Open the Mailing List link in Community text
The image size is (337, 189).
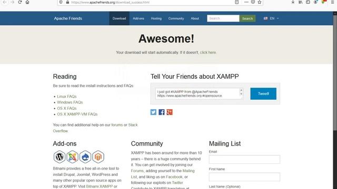click(189, 171)
